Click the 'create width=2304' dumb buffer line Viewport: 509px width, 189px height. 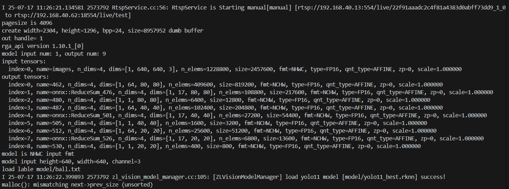tap(102, 31)
